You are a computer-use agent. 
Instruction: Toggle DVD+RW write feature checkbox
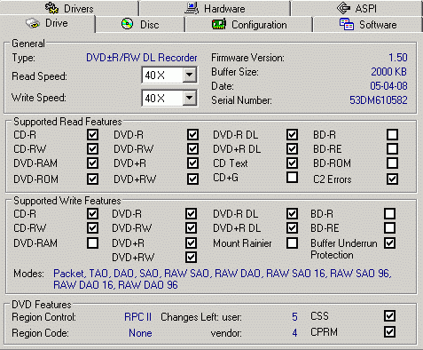click(191, 258)
